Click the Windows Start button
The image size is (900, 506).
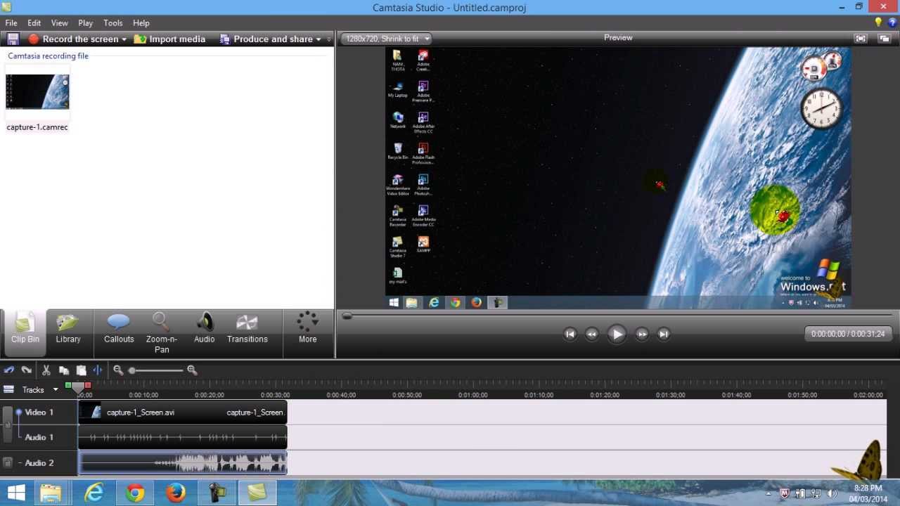16,493
